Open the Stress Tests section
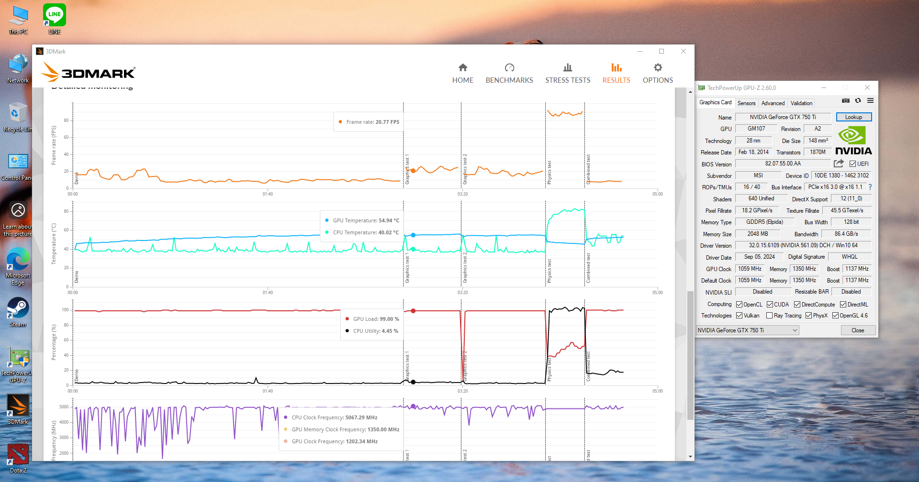The image size is (919, 482). pyautogui.click(x=567, y=73)
